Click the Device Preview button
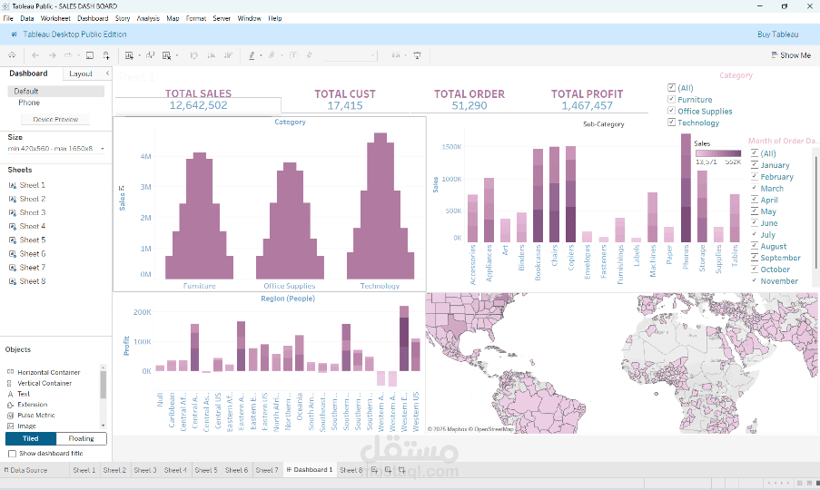 (x=55, y=119)
